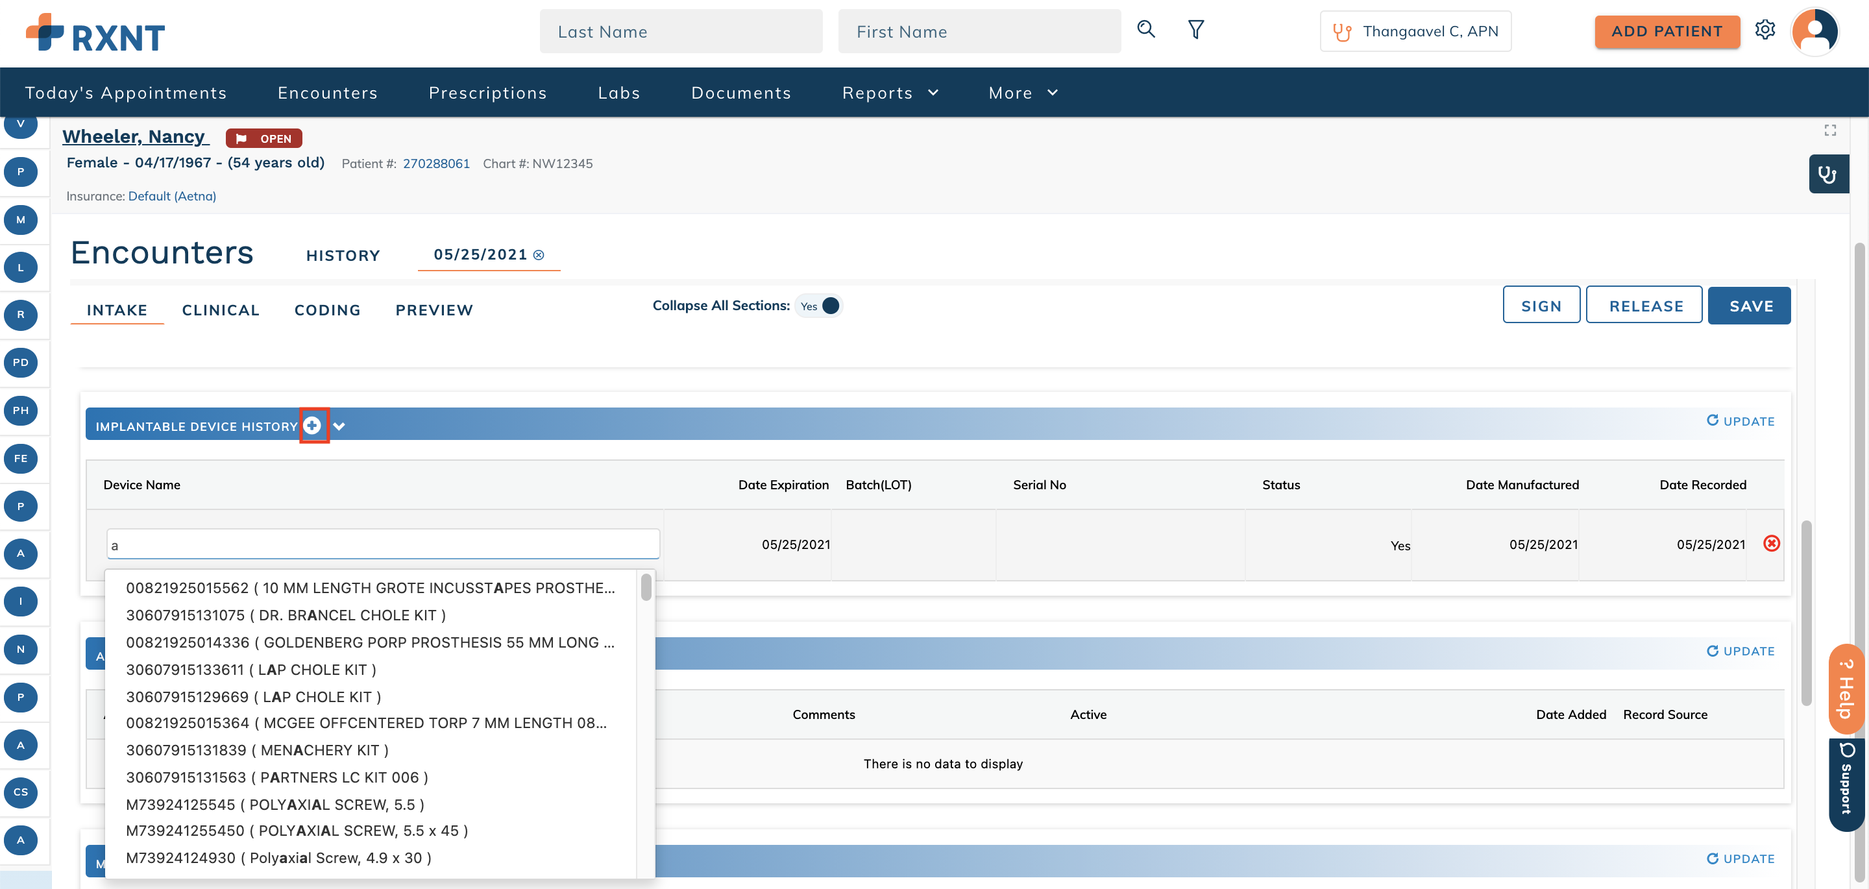This screenshot has width=1869, height=889.
Task: Jump to the I sidebar section
Action: [x=20, y=601]
